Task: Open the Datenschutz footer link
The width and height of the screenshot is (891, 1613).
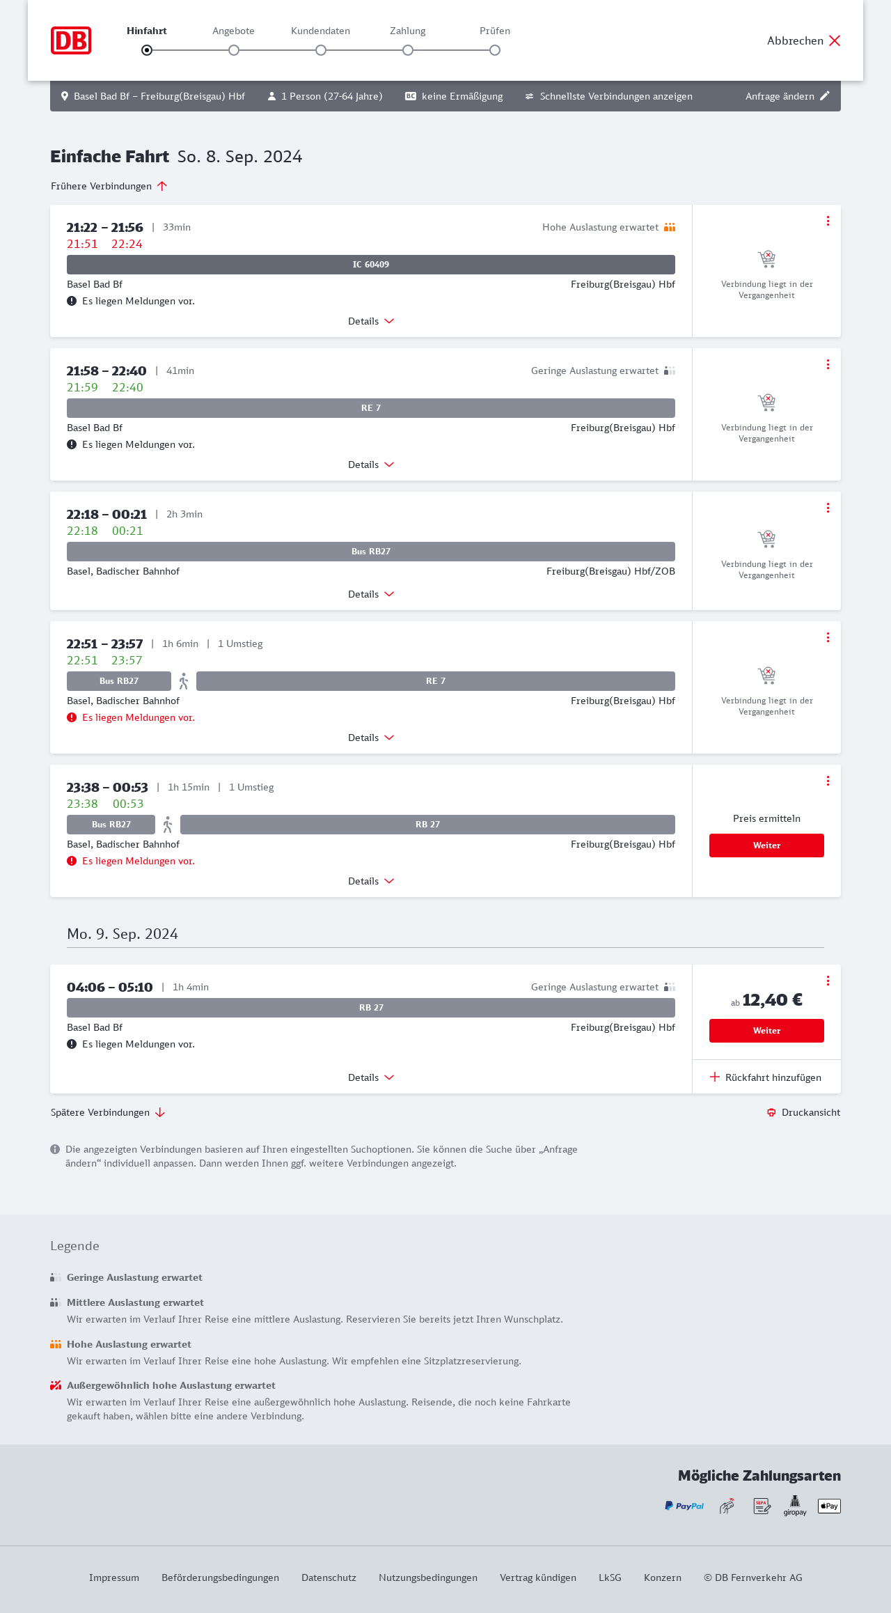Action: (x=329, y=1577)
